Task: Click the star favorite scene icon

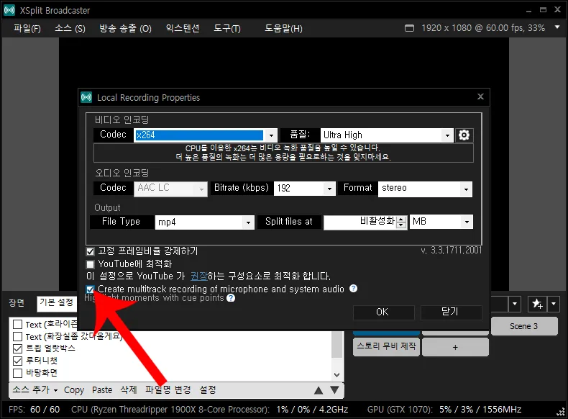Action: pyautogui.click(x=537, y=304)
